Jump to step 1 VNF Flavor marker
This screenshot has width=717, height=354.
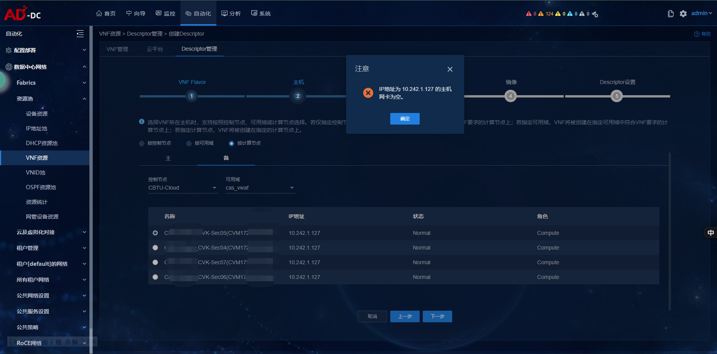click(x=191, y=96)
